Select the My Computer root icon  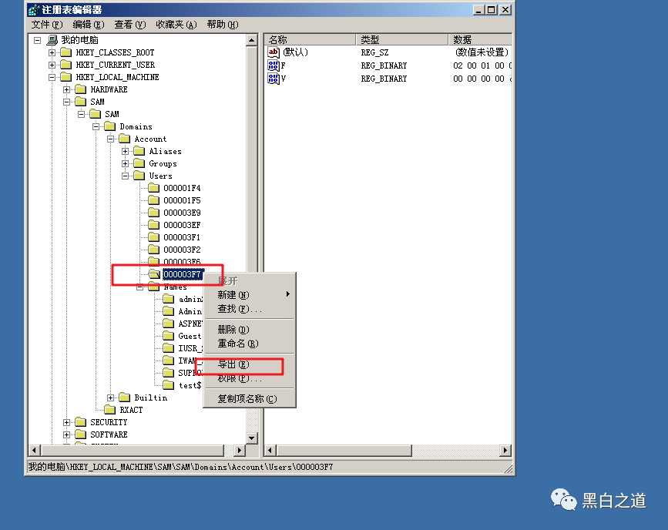[x=52, y=40]
